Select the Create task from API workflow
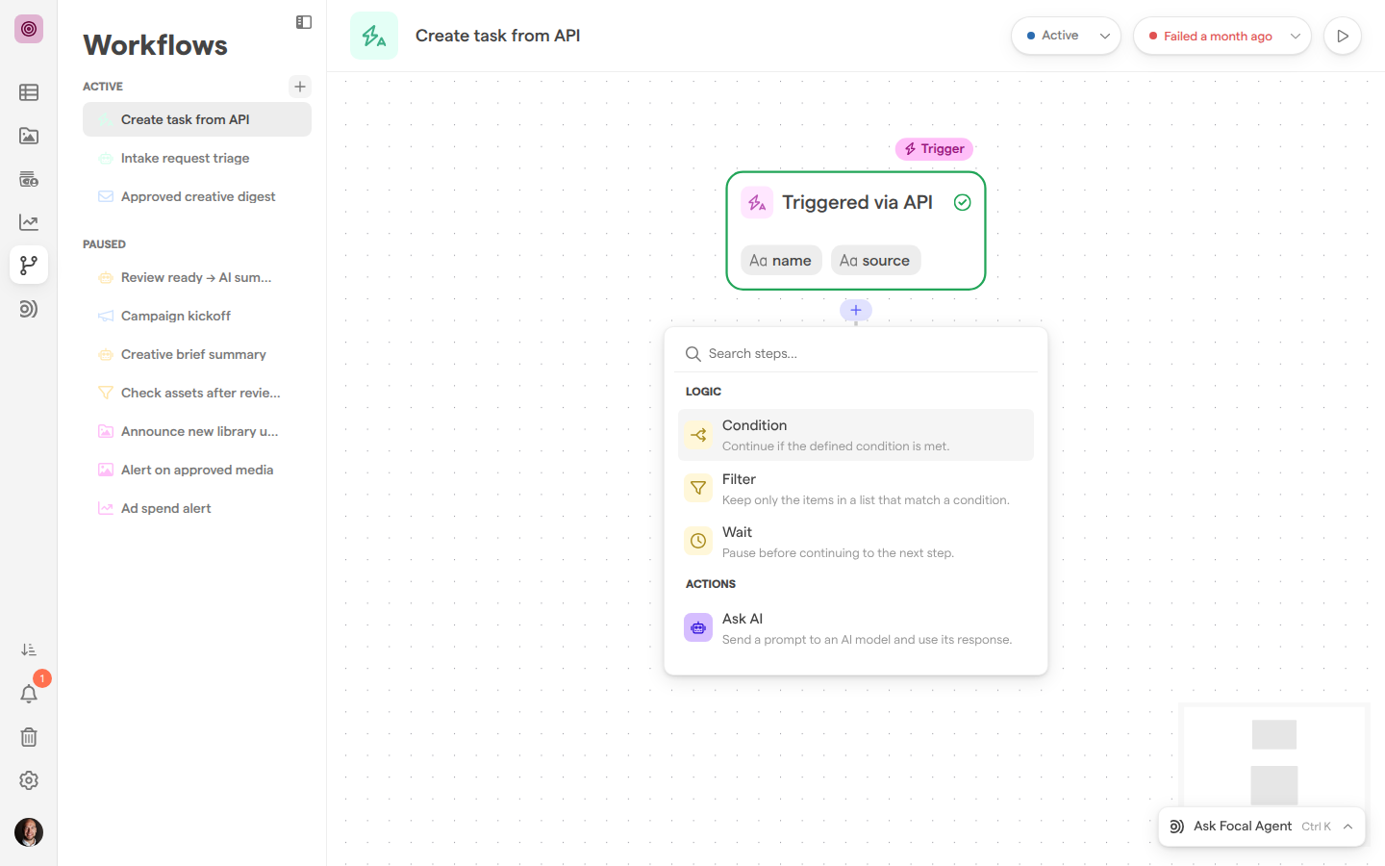 point(197,119)
